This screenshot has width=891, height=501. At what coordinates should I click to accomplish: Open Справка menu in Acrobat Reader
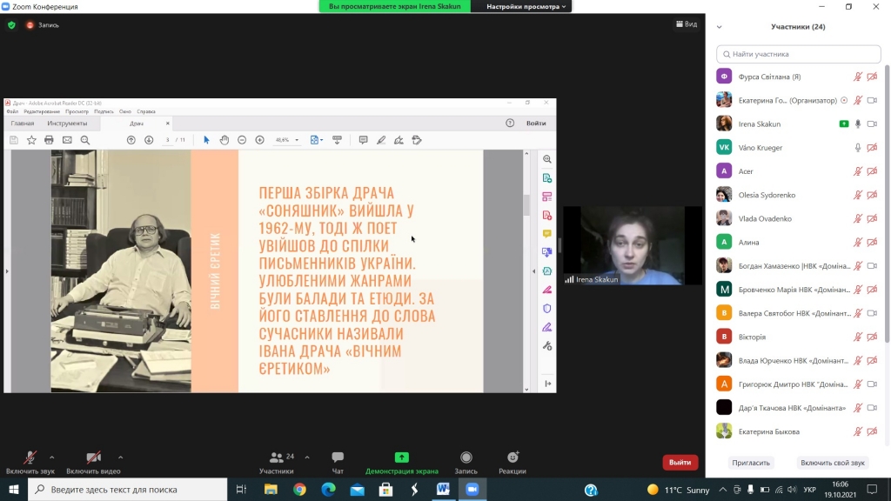[x=146, y=112]
